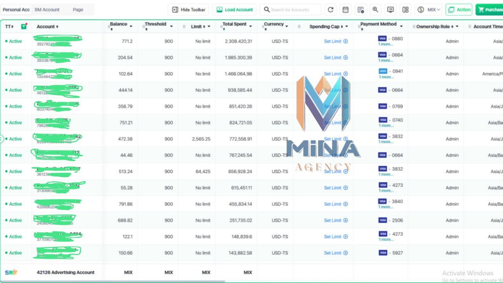Open the Balance column dropdown arrow
This screenshot has width=503, height=283.
click(131, 27)
